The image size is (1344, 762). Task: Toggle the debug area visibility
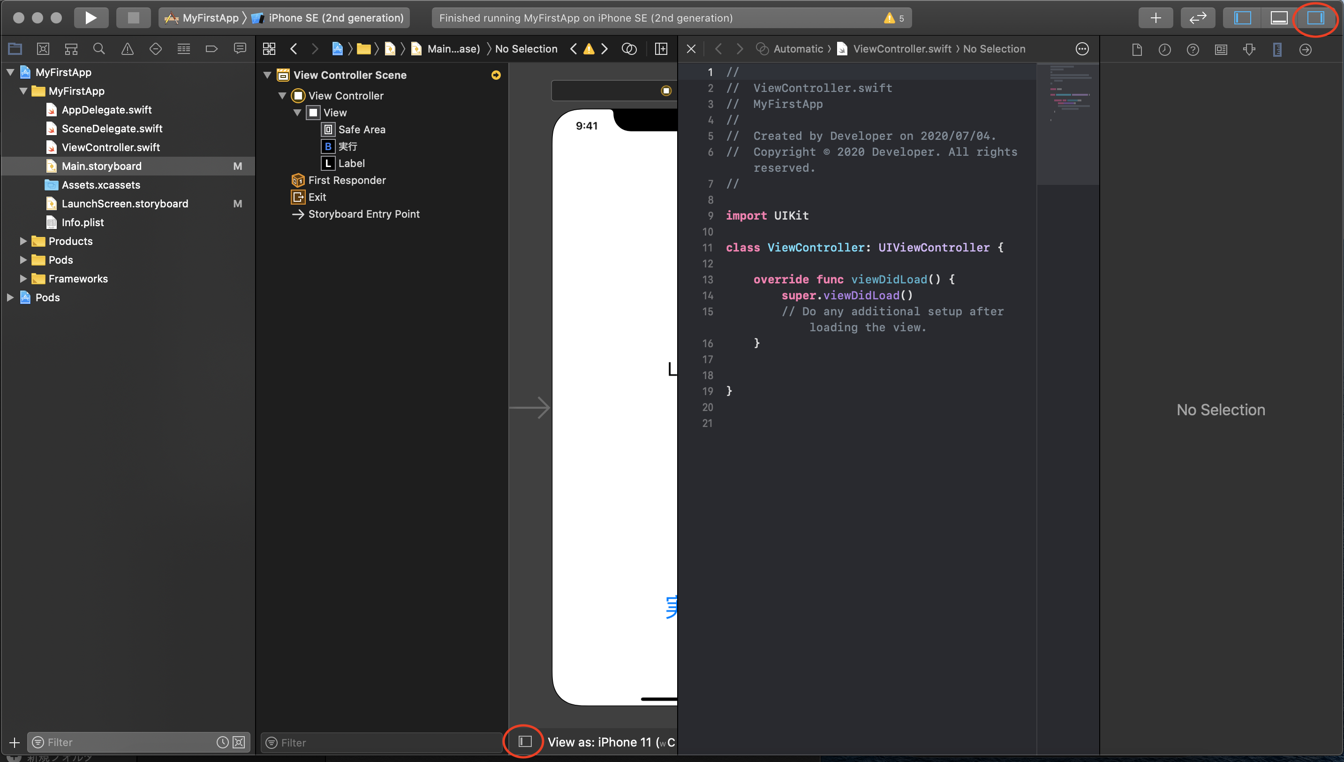pos(1279,18)
